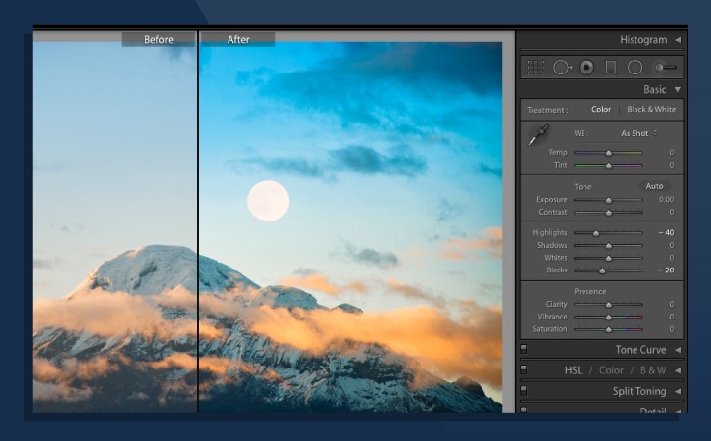Switch to the B & W tab
Image resolution: width=711 pixels, height=441 pixels.
652,370
